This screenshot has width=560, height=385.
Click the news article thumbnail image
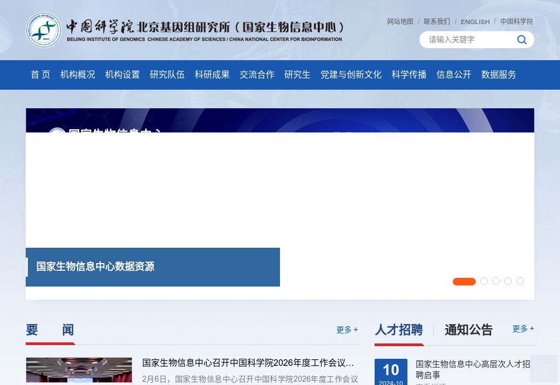click(79, 371)
